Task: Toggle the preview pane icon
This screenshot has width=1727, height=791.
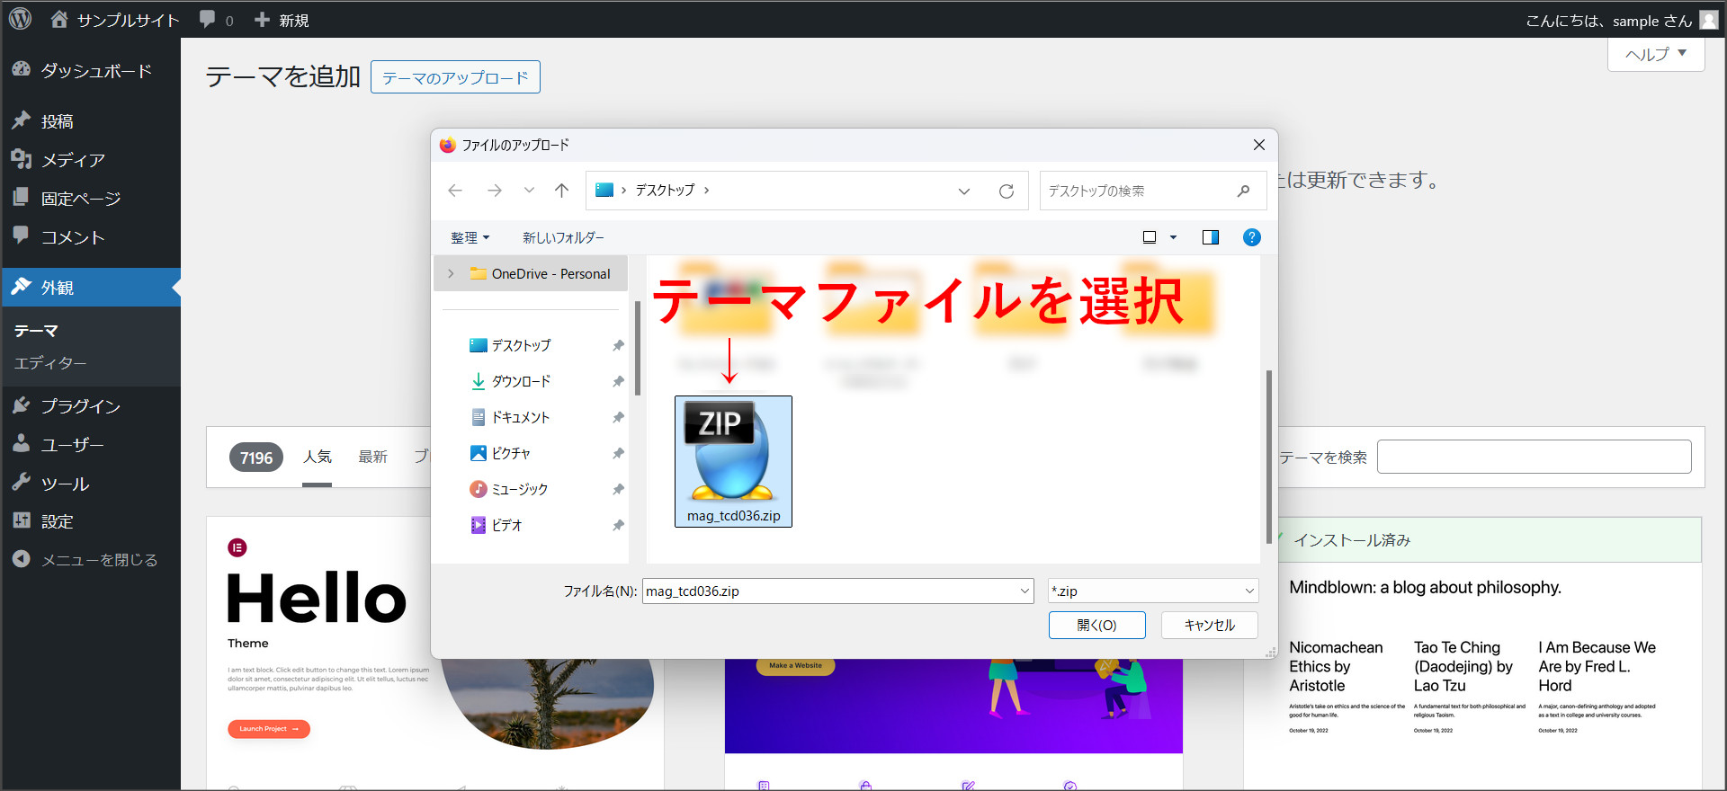Action: pyautogui.click(x=1210, y=237)
